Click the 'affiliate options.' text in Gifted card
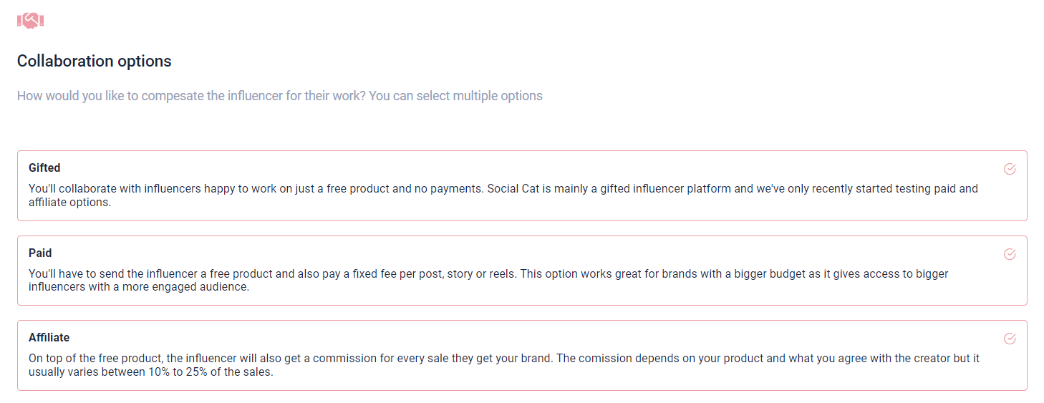 point(69,203)
